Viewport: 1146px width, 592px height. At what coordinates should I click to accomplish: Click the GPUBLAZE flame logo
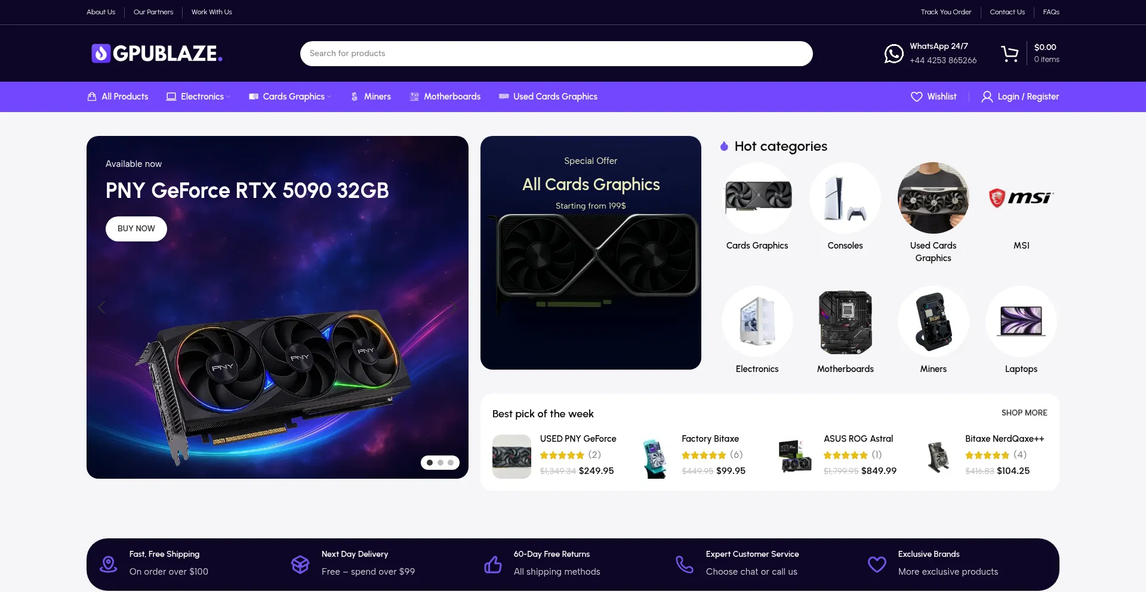point(101,54)
